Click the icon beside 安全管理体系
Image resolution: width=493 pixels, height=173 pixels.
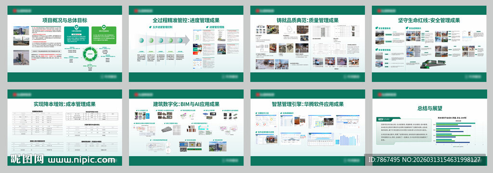376,28
